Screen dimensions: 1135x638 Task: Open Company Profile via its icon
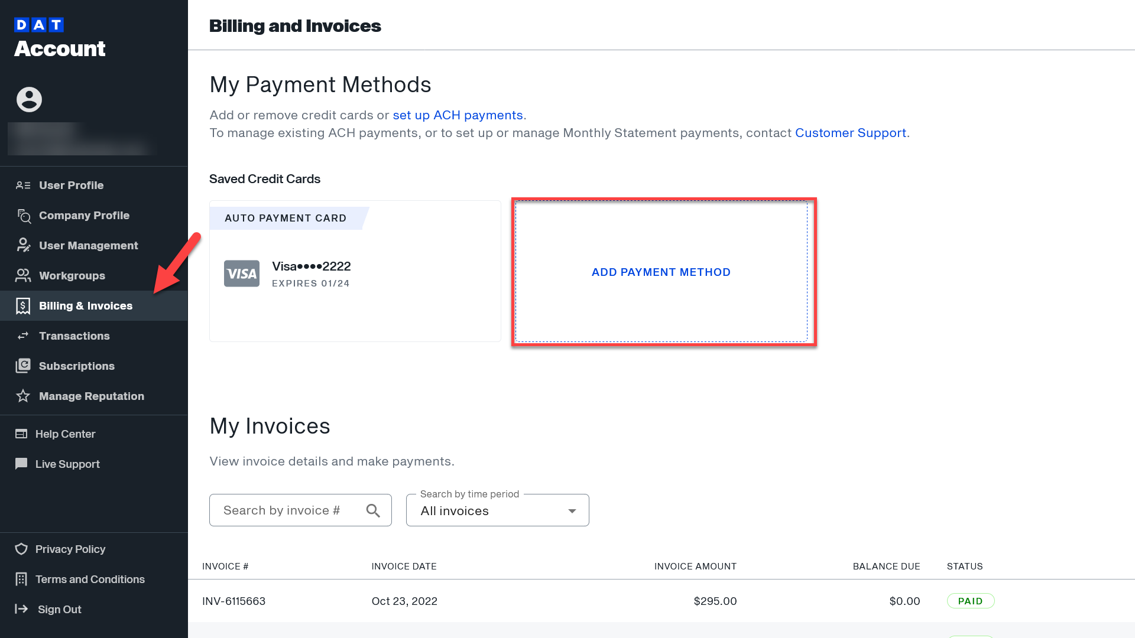click(x=24, y=216)
